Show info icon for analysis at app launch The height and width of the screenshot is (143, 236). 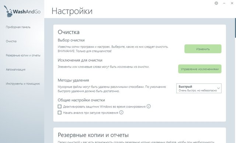point(121,112)
